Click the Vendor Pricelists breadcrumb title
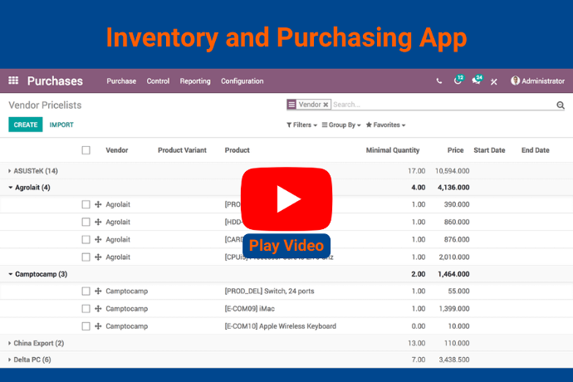Viewport: 573px width, 382px height. [45, 105]
